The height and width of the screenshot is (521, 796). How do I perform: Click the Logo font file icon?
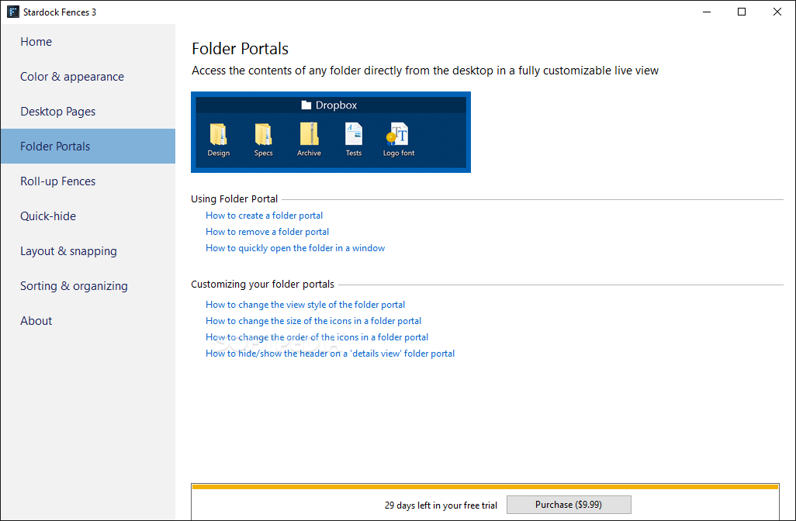pyautogui.click(x=397, y=134)
